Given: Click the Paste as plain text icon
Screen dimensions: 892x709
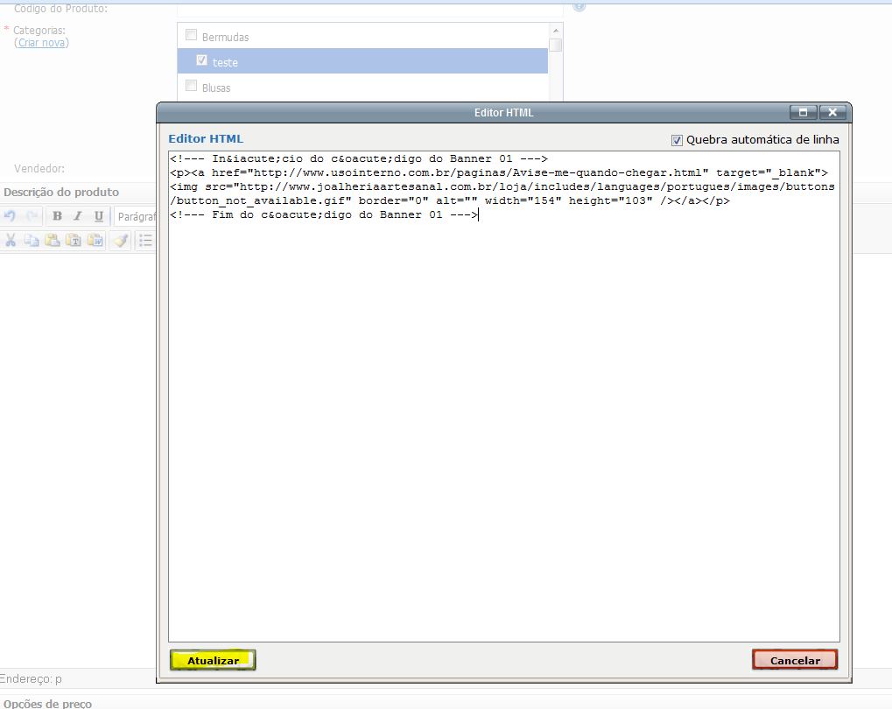Looking at the screenshot, I should coord(74,240).
